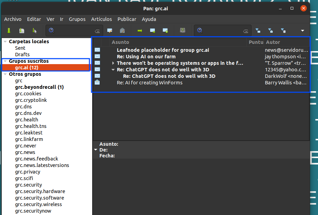Viewport: 318px width, 215px height.
Task: Sort articles by the Autor column header
Action: click(x=286, y=42)
